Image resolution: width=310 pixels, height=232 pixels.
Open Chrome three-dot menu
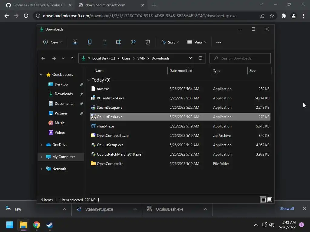tap(303, 16)
